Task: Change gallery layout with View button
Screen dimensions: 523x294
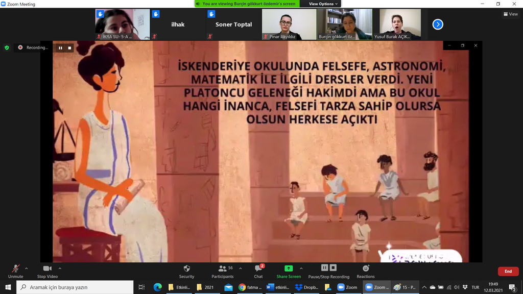Action: 511,14
